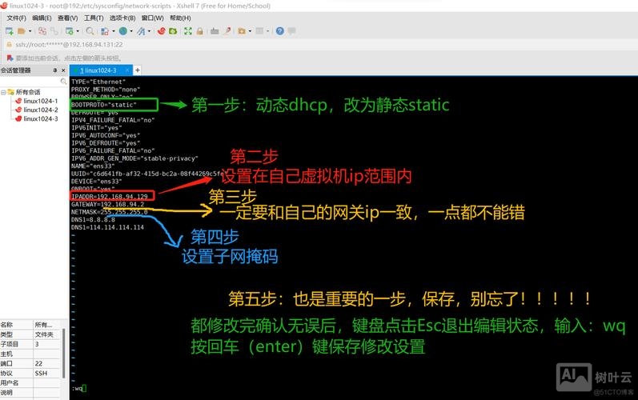Click the 子项目 property row
Image resolution: width=638 pixels, height=400 pixels.
(30, 344)
